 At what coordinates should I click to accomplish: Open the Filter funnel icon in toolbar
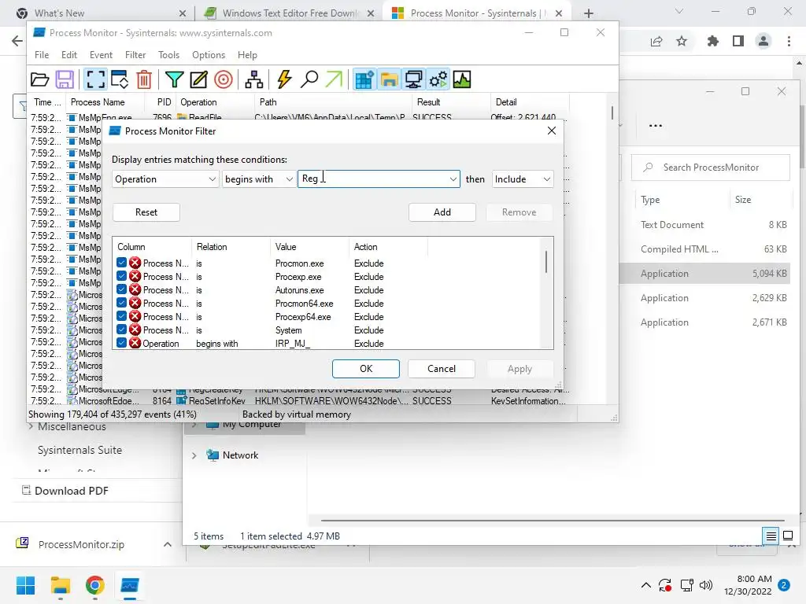tap(174, 79)
